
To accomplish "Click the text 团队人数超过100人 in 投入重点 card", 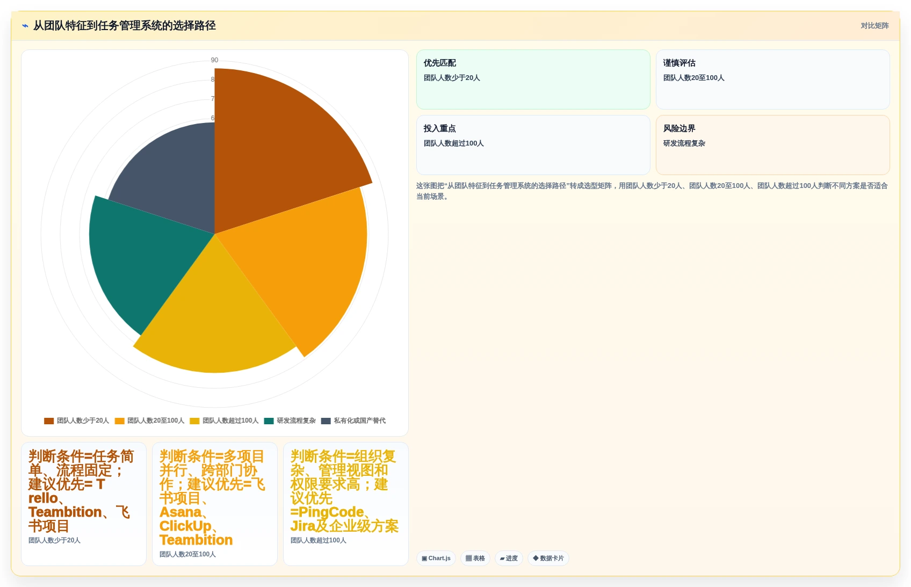I will (454, 143).
